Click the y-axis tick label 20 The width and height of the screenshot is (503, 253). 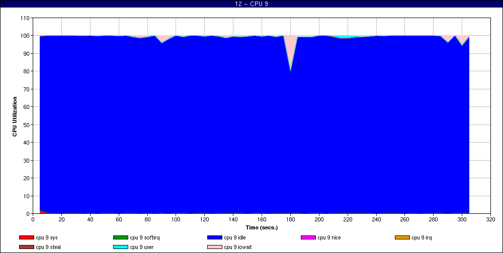[x=27, y=178]
